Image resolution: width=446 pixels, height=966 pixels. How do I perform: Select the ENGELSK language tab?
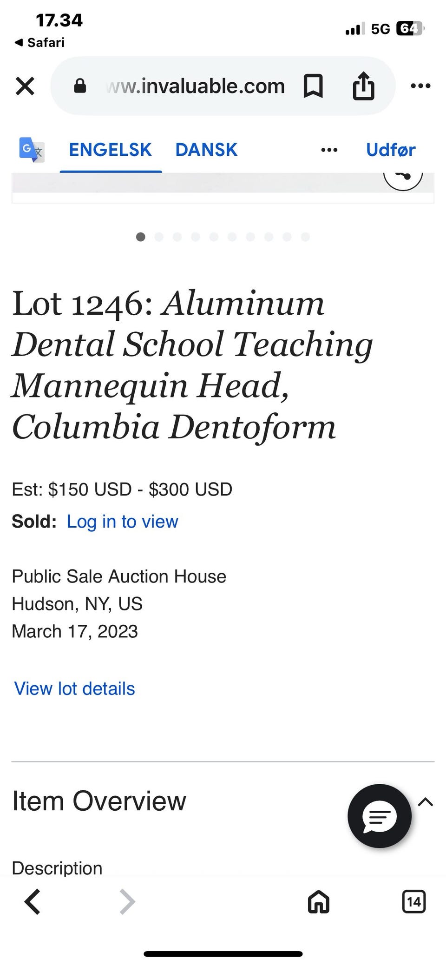point(110,150)
